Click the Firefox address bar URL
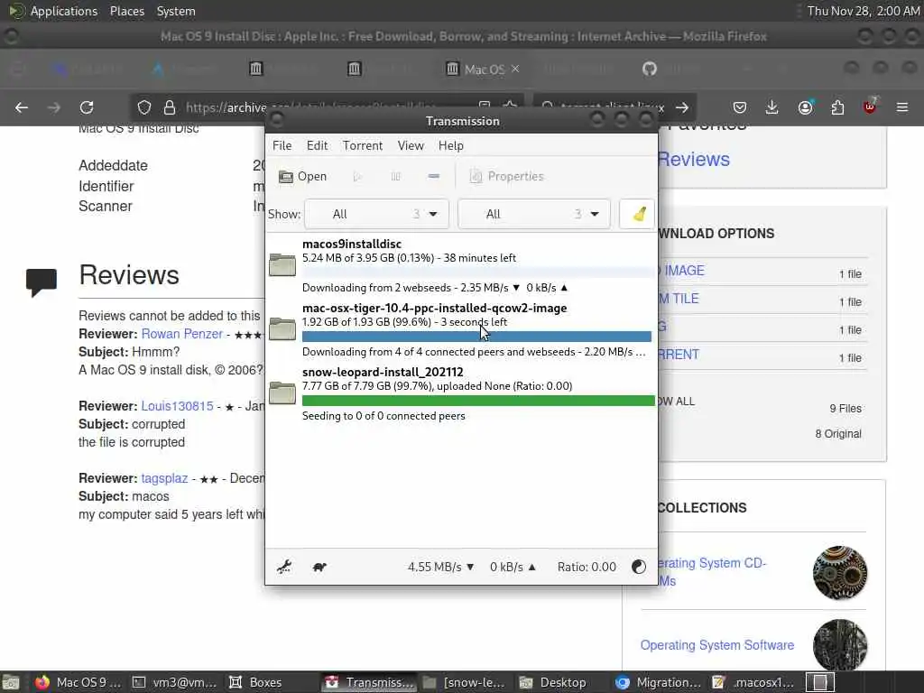This screenshot has width=924, height=693. [310, 107]
